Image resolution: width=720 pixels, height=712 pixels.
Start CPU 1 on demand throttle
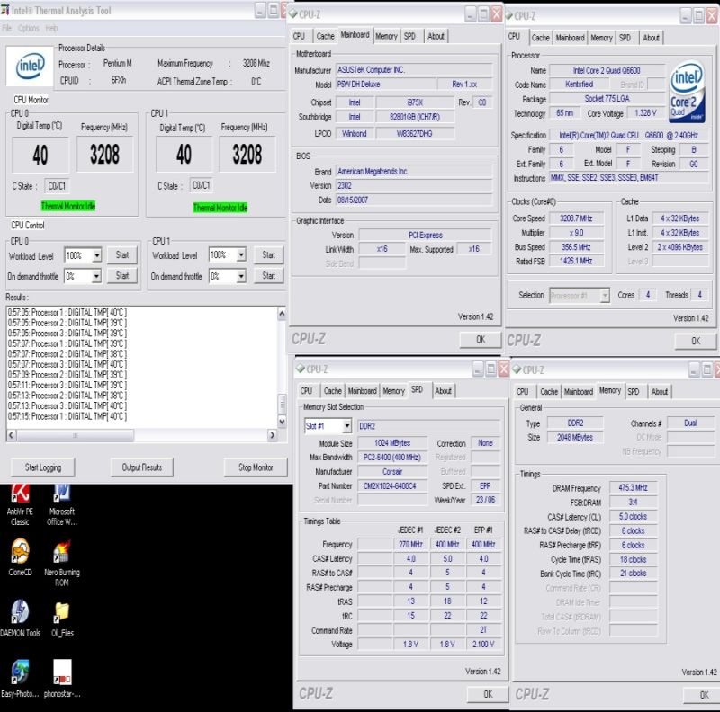[x=268, y=276]
